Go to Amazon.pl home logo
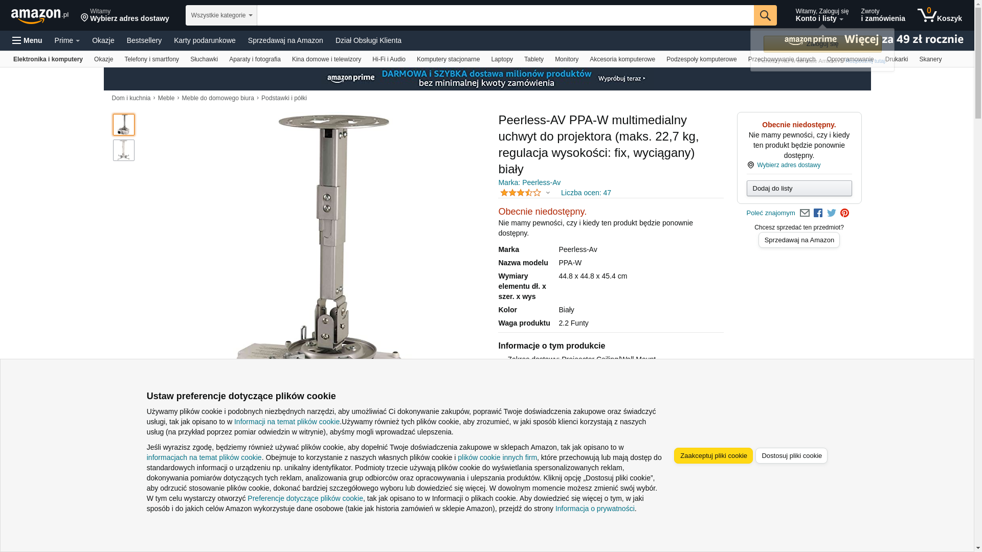 tap(40, 16)
